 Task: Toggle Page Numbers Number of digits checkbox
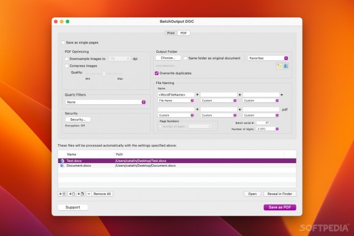point(160,126)
